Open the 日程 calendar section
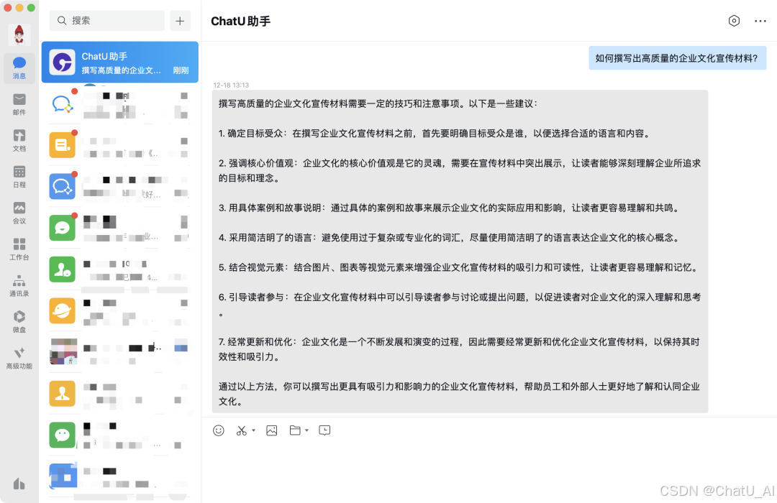Screen dimensions: 777x503 [19, 177]
